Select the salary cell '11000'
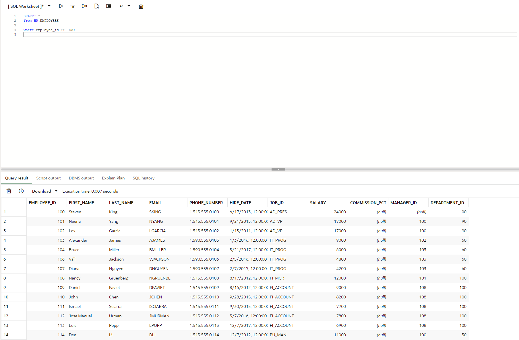This screenshot has width=519, height=340. click(x=328, y=335)
